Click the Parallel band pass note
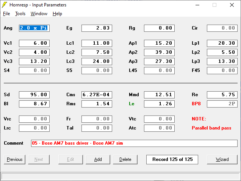This screenshot has width=241, height=181. point(211,128)
